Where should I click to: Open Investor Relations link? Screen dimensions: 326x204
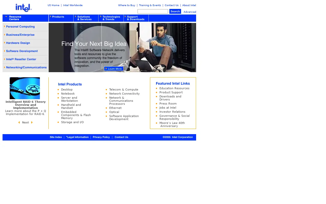[x=172, y=112]
